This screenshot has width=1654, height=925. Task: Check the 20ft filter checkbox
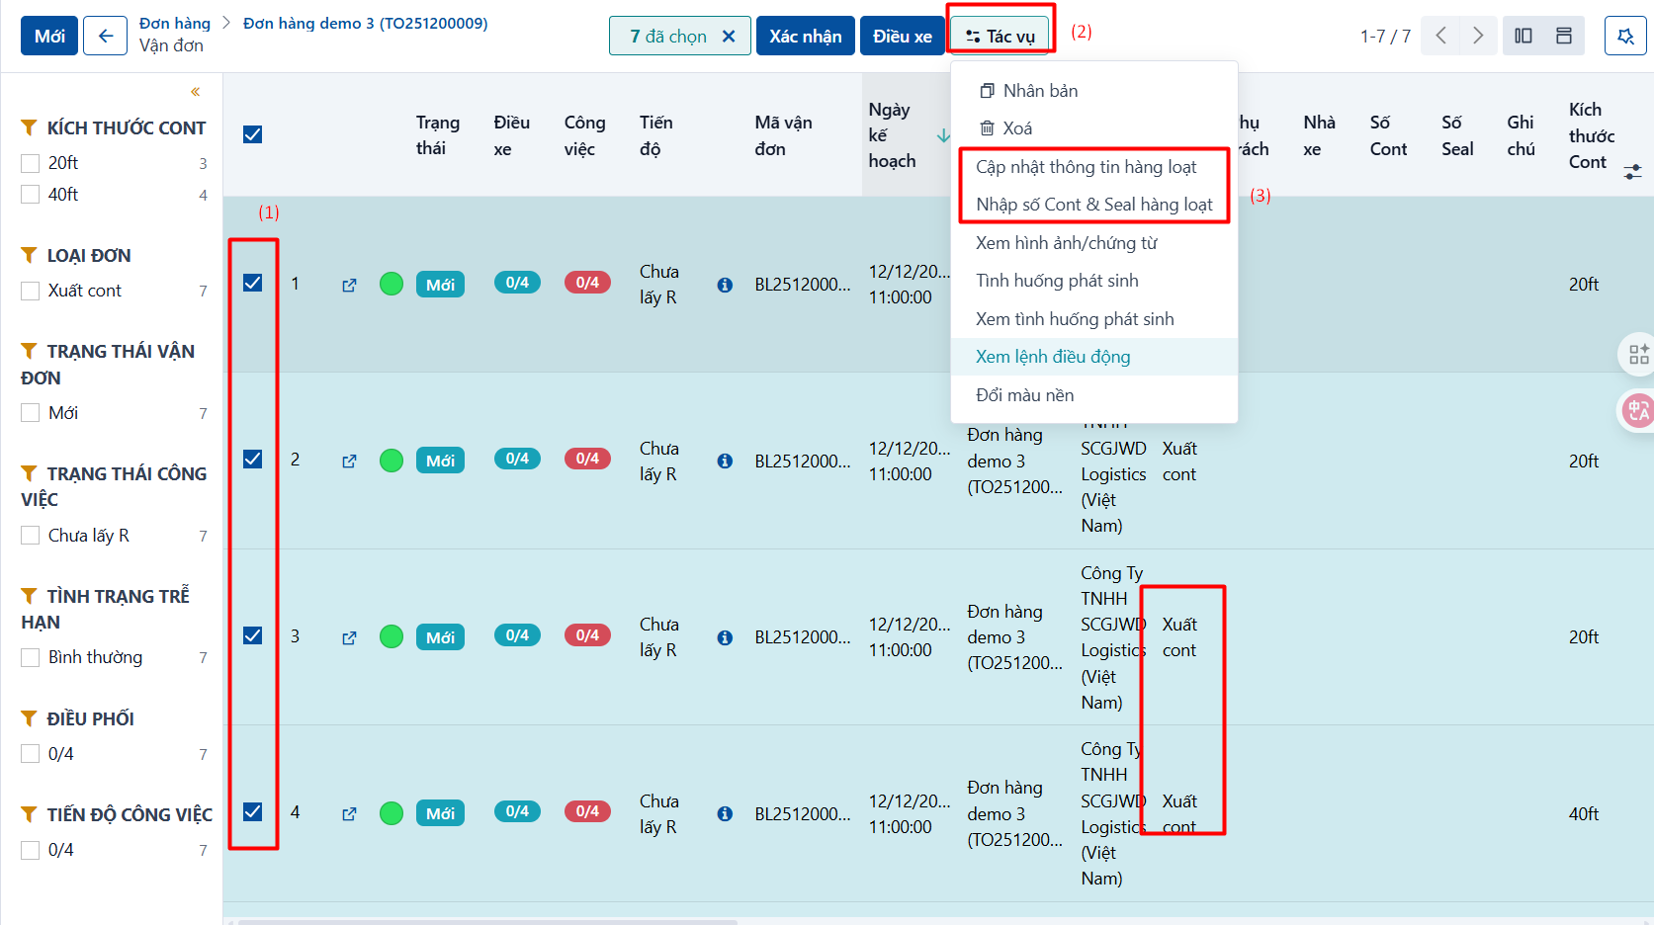pos(31,163)
